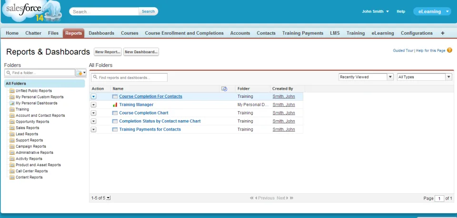Image resolution: width=457 pixels, height=218 pixels.
Task: Open action dropdown for Course Completion For Contacts
Action: (x=94, y=96)
